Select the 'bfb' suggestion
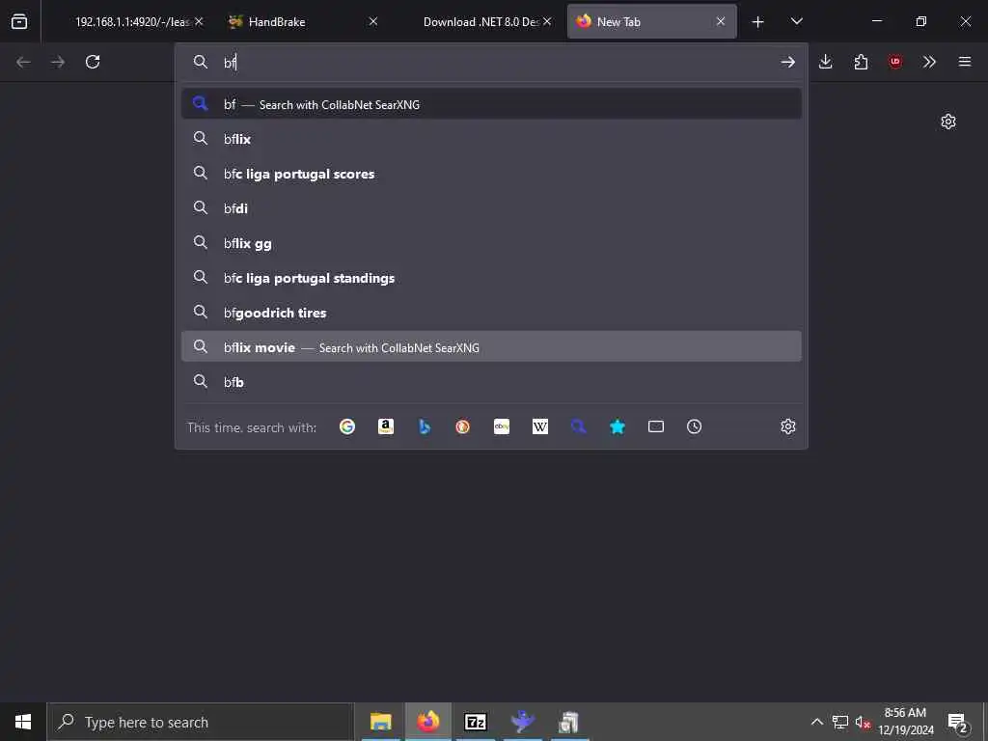This screenshot has width=988, height=741. [x=491, y=381]
